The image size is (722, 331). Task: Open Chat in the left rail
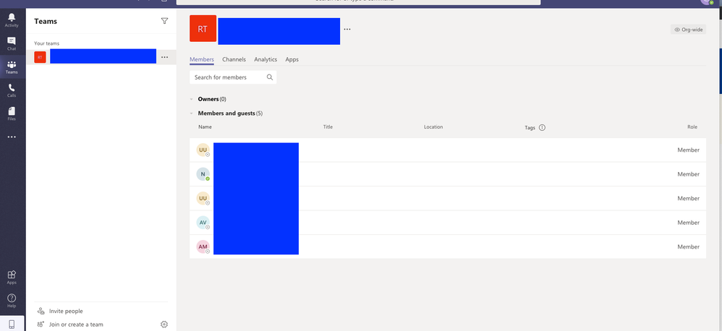click(12, 43)
